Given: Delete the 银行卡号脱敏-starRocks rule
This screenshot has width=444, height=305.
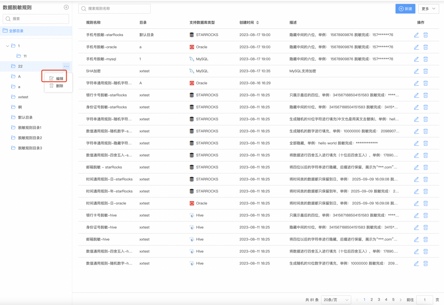Looking at the screenshot, I should (425, 95).
